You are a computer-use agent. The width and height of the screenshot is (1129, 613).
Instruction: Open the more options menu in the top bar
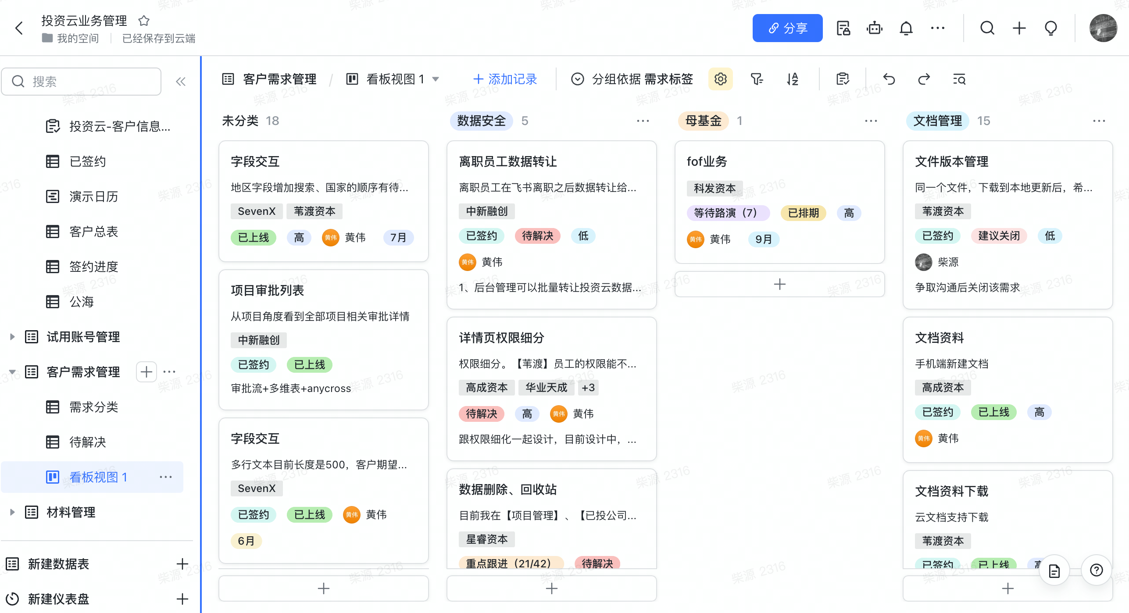tap(937, 28)
